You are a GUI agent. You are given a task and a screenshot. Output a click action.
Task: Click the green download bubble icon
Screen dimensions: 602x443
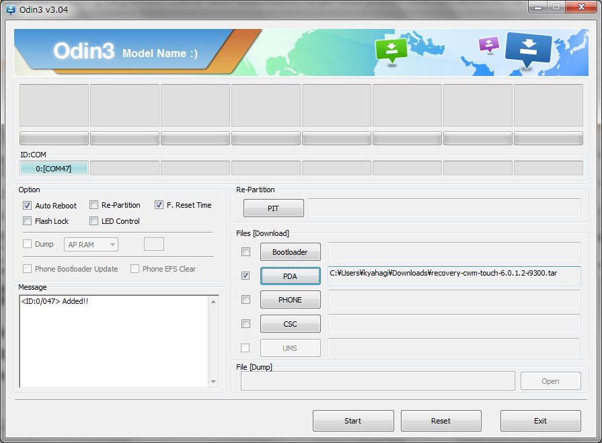(391, 50)
